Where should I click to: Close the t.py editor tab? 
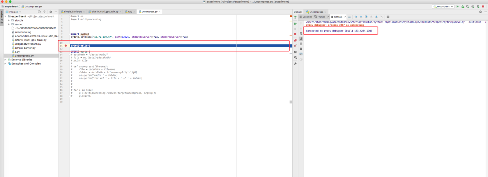133,12
